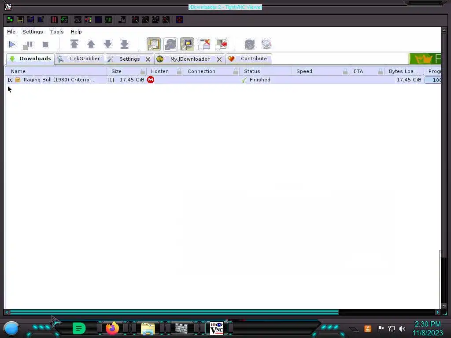Viewport: 451px width, 338px height.
Task: Click the red MEGA hoster icon
Action: click(151, 80)
